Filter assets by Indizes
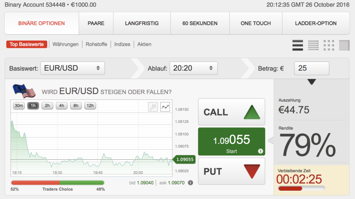The height and width of the screenshot is (199, 355). tap(122, 44)
